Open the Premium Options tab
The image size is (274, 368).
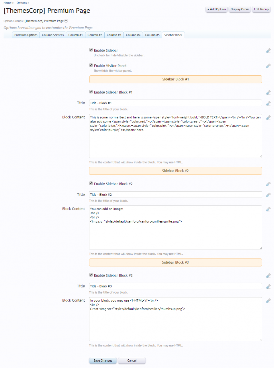pos(26,35)
